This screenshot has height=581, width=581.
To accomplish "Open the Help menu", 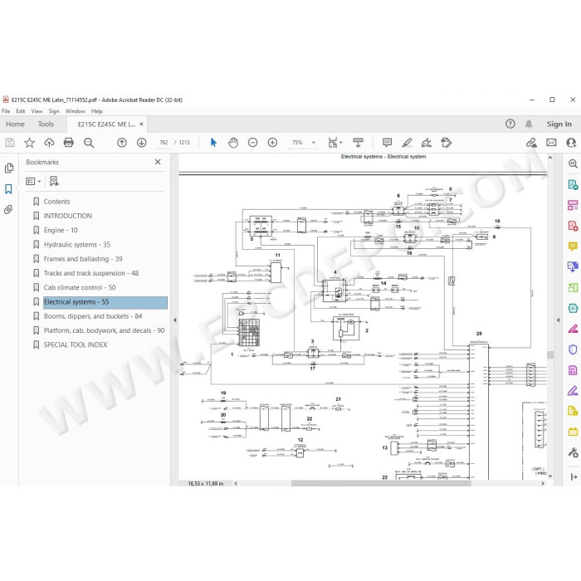I will (x=97, y=111).
